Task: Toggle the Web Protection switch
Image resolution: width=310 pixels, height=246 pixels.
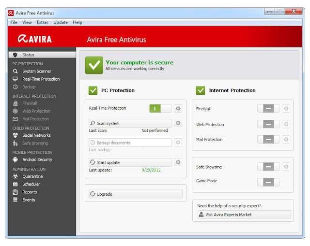Action: (x=268, y=124)
